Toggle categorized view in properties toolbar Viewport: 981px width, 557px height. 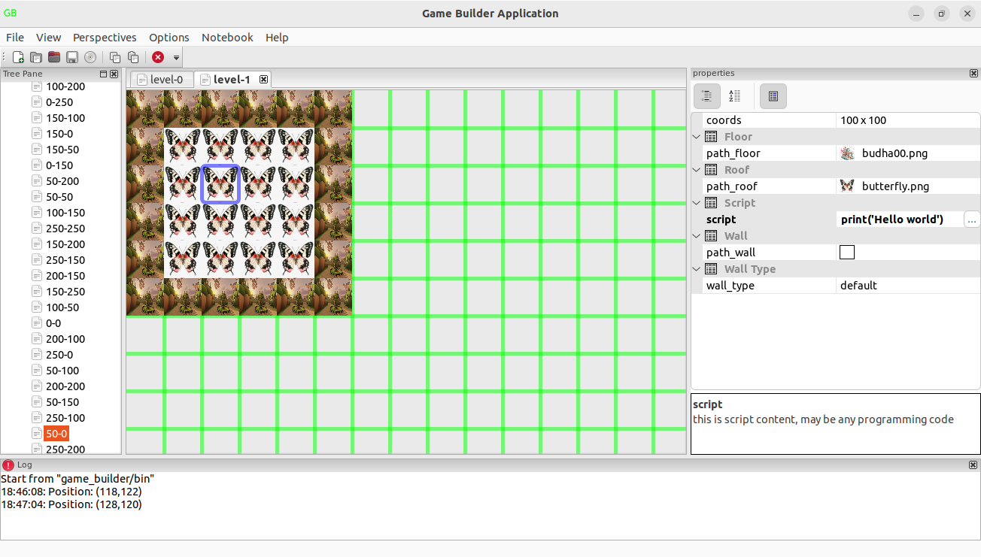706,95
